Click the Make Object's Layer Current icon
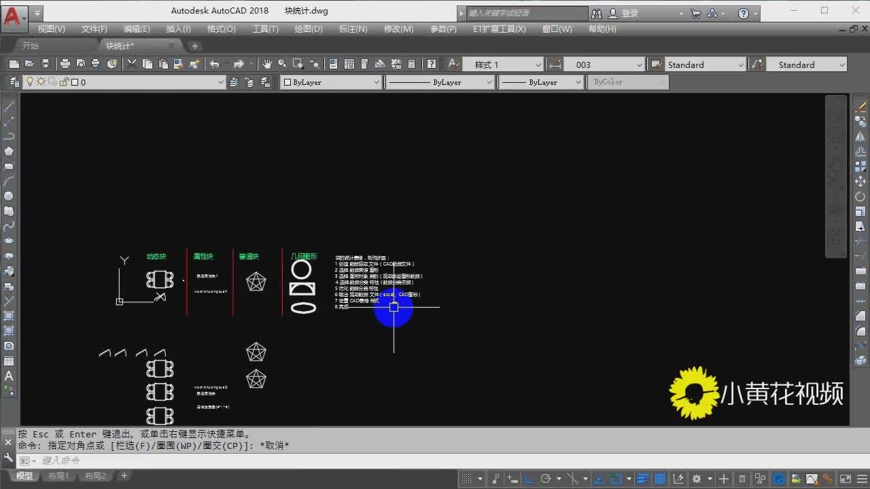This screenshot has height=489, width=870. pyautogui.click(x=234, y=81)
